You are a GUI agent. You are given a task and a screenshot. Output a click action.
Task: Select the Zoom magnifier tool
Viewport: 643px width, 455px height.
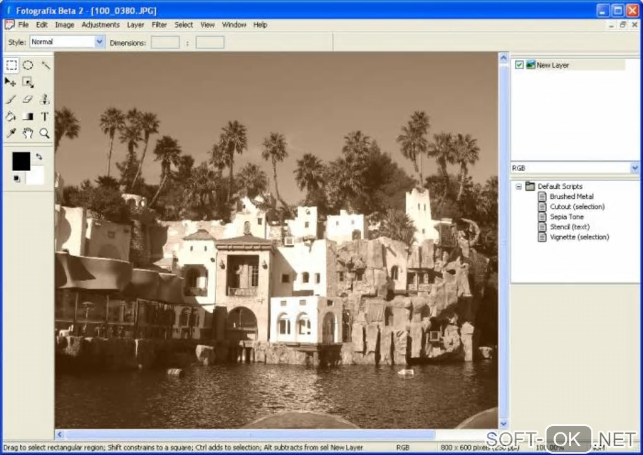[x=45, y=133]
